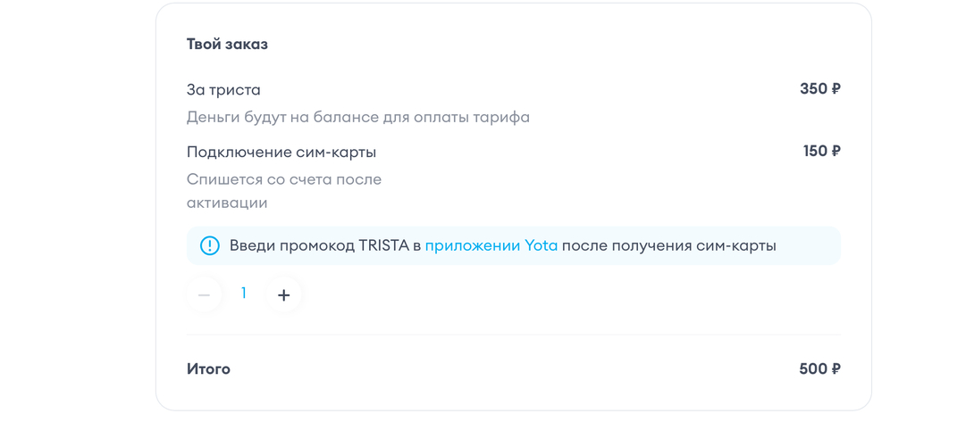974x430 pixels.
Task: Click the 350 ₽ tariff price
Action: pos(819,89)
